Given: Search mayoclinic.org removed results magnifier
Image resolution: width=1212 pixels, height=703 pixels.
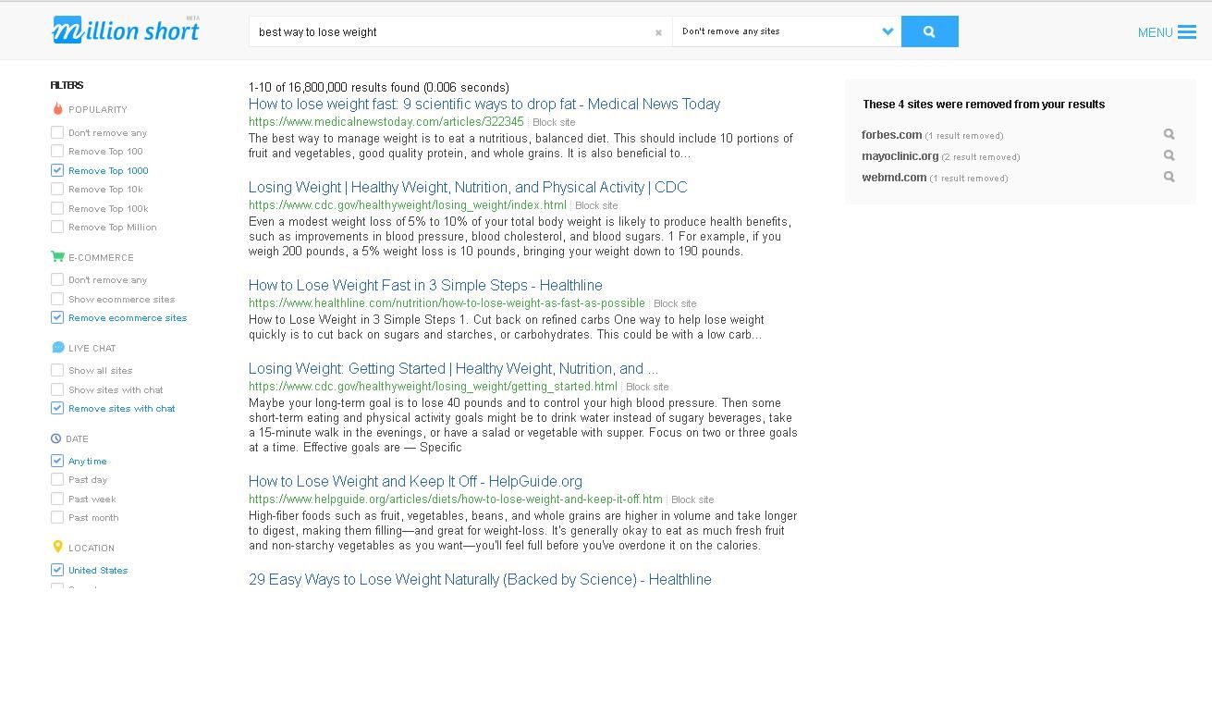Looking at the screenshot, I should [x=1169, y=155].
